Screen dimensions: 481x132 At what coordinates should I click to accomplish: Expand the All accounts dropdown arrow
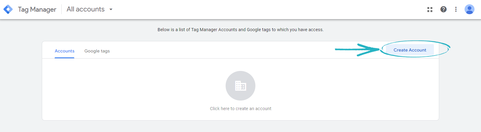pyautogui.click(x=111, y=9)
